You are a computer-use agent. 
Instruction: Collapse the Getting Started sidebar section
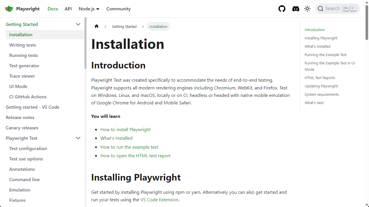78,24
